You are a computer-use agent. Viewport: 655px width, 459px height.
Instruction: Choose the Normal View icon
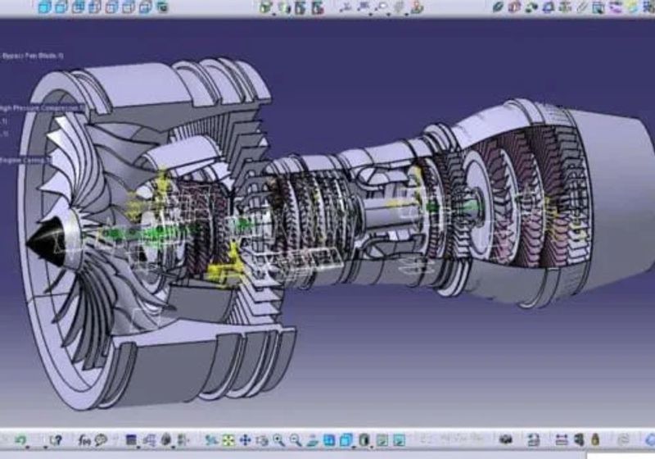(x=313, y=440)
